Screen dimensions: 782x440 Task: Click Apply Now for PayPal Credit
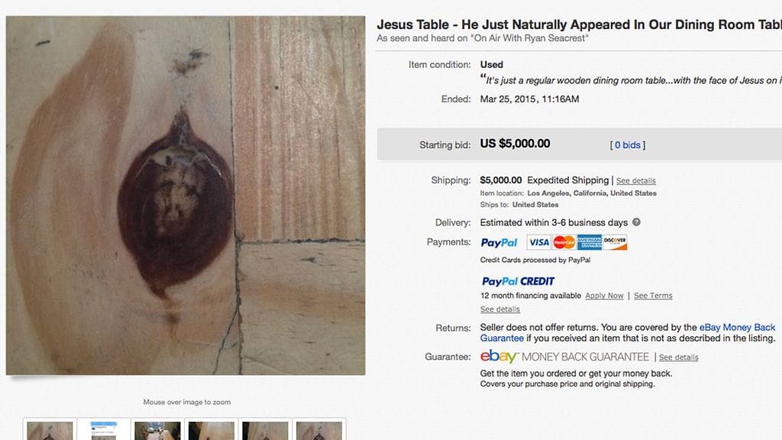pos(605,296)
